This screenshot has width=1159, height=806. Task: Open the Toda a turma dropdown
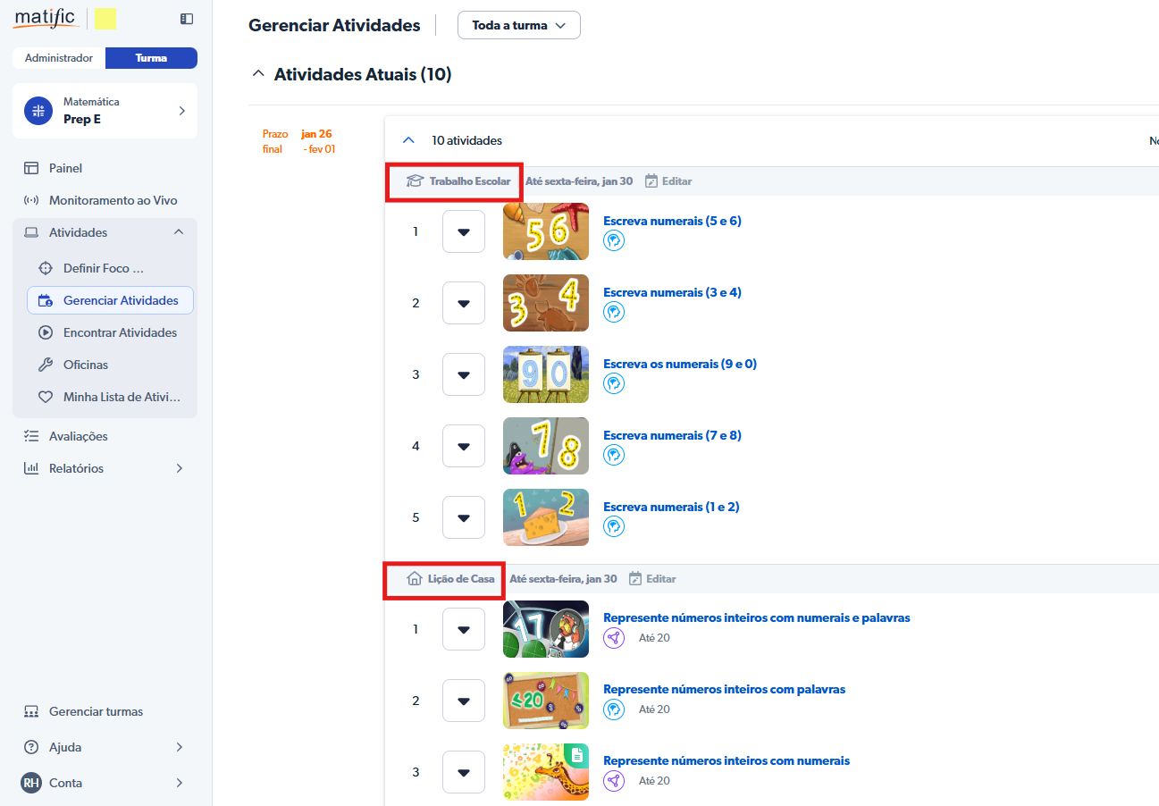tap(518, 25)
